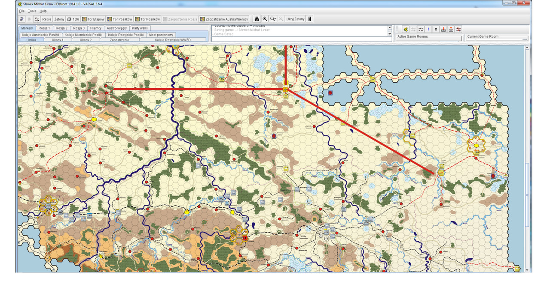
Task: Click the 'Game Saved' log line
Action: pos(224,34)
